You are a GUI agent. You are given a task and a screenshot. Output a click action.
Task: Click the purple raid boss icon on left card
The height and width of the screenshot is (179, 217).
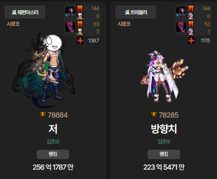pos(70,27)
